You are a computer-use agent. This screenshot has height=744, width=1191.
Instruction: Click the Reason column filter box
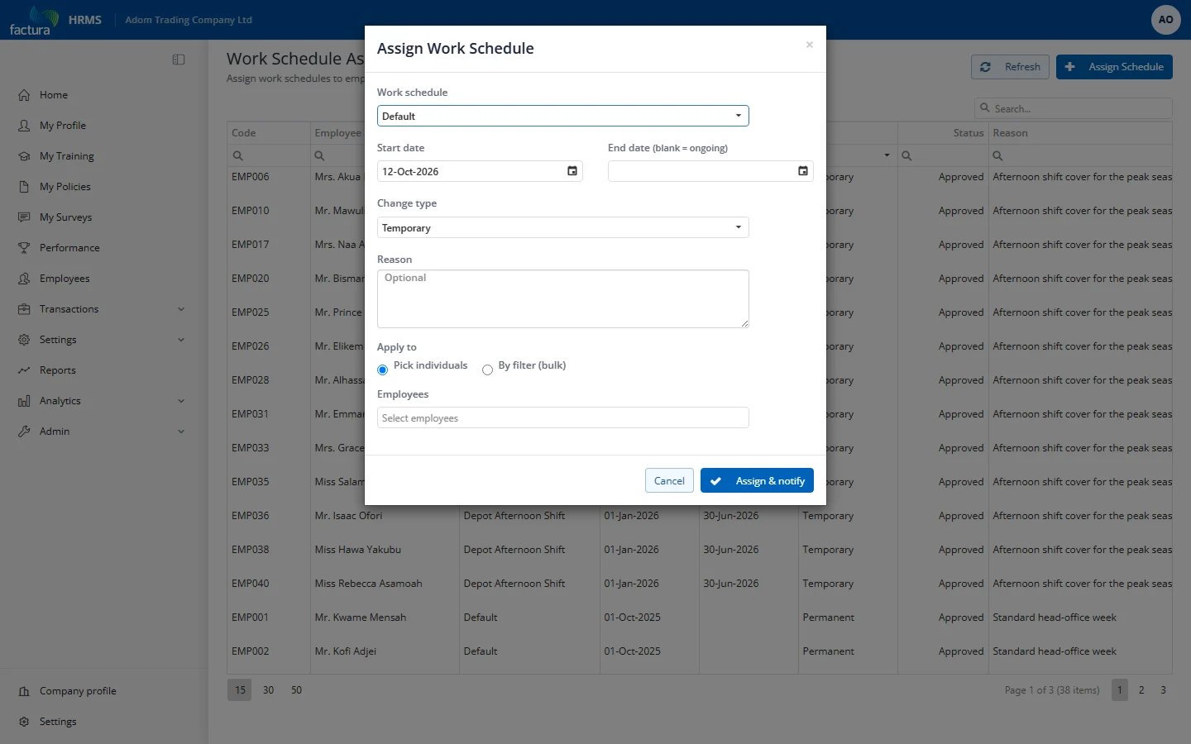[1080, 155]
